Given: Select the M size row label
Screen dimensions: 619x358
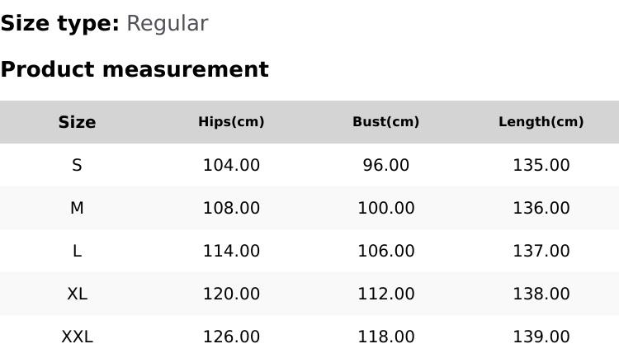Looking at the screenshot, I should (77, 208).
